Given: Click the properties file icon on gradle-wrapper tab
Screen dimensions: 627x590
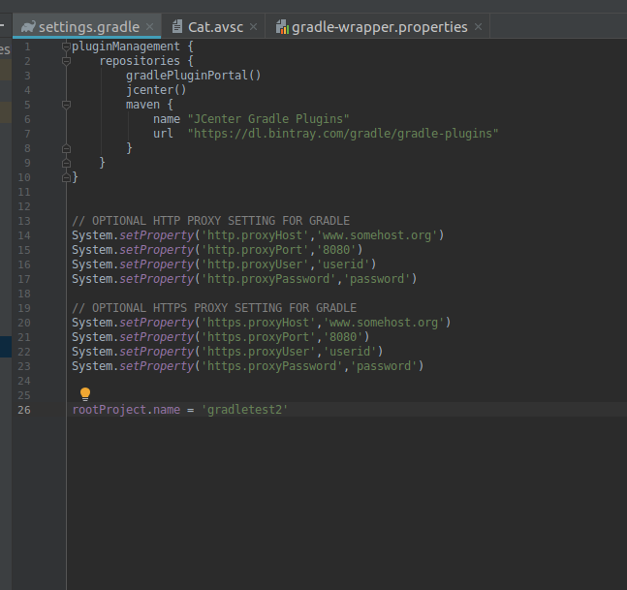Looking at the screenshot, I should (282, 27).
